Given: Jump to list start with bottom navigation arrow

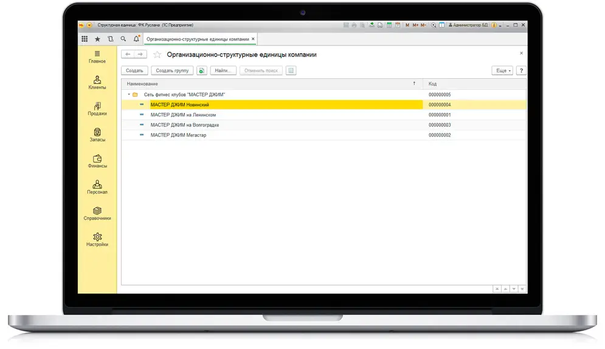Looking at the screenshot, I should [497, 288].
